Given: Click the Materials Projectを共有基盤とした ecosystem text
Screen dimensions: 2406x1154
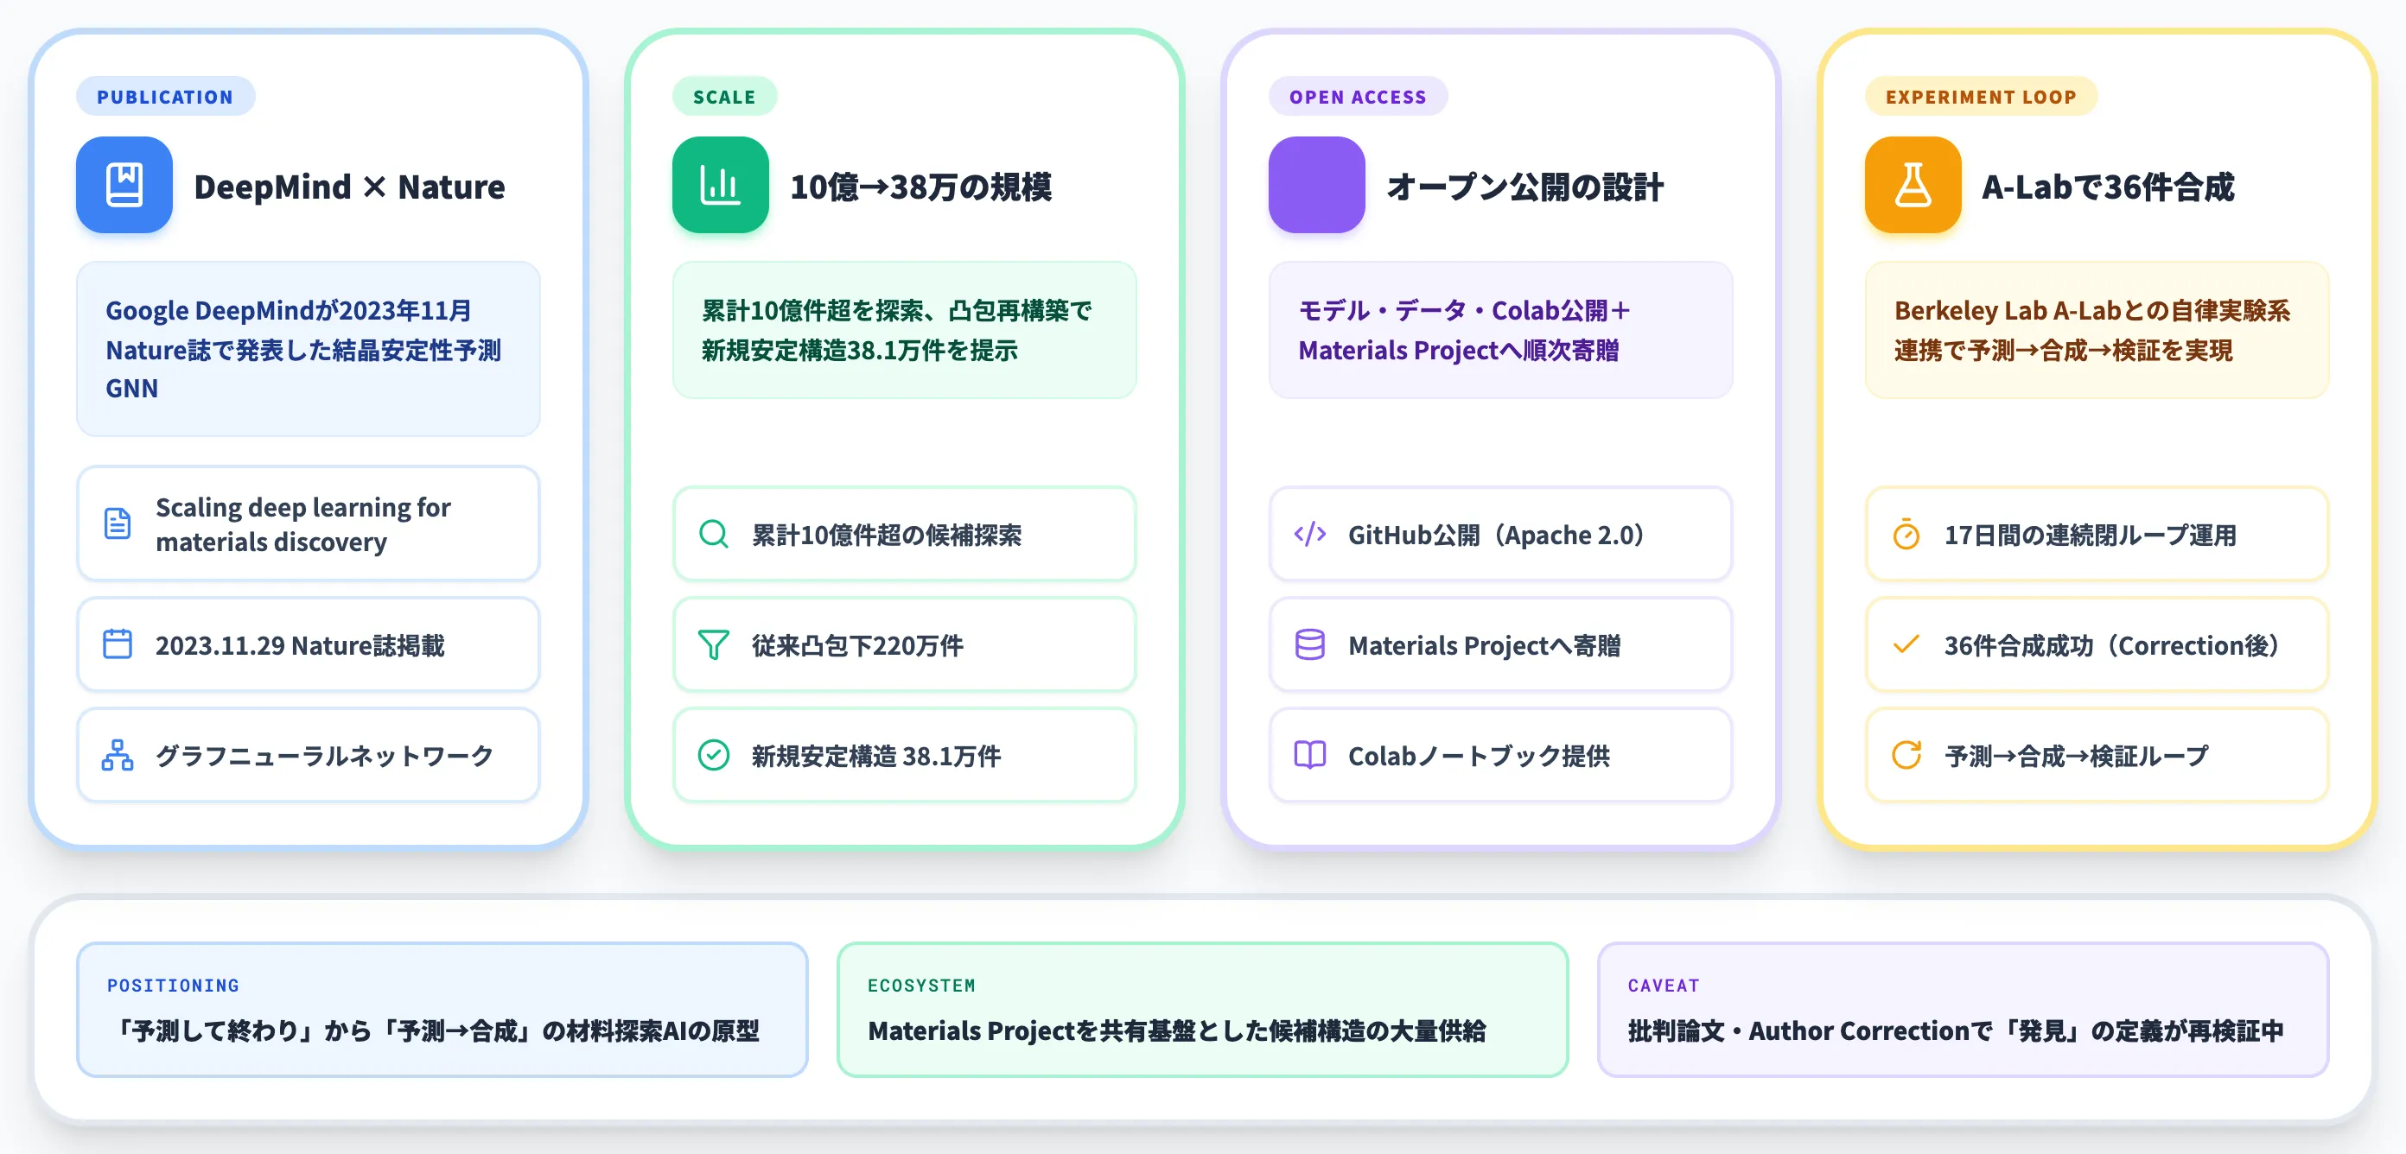Looking at the screenshot, I should pyautogui.click(x=1177, y=1030).
